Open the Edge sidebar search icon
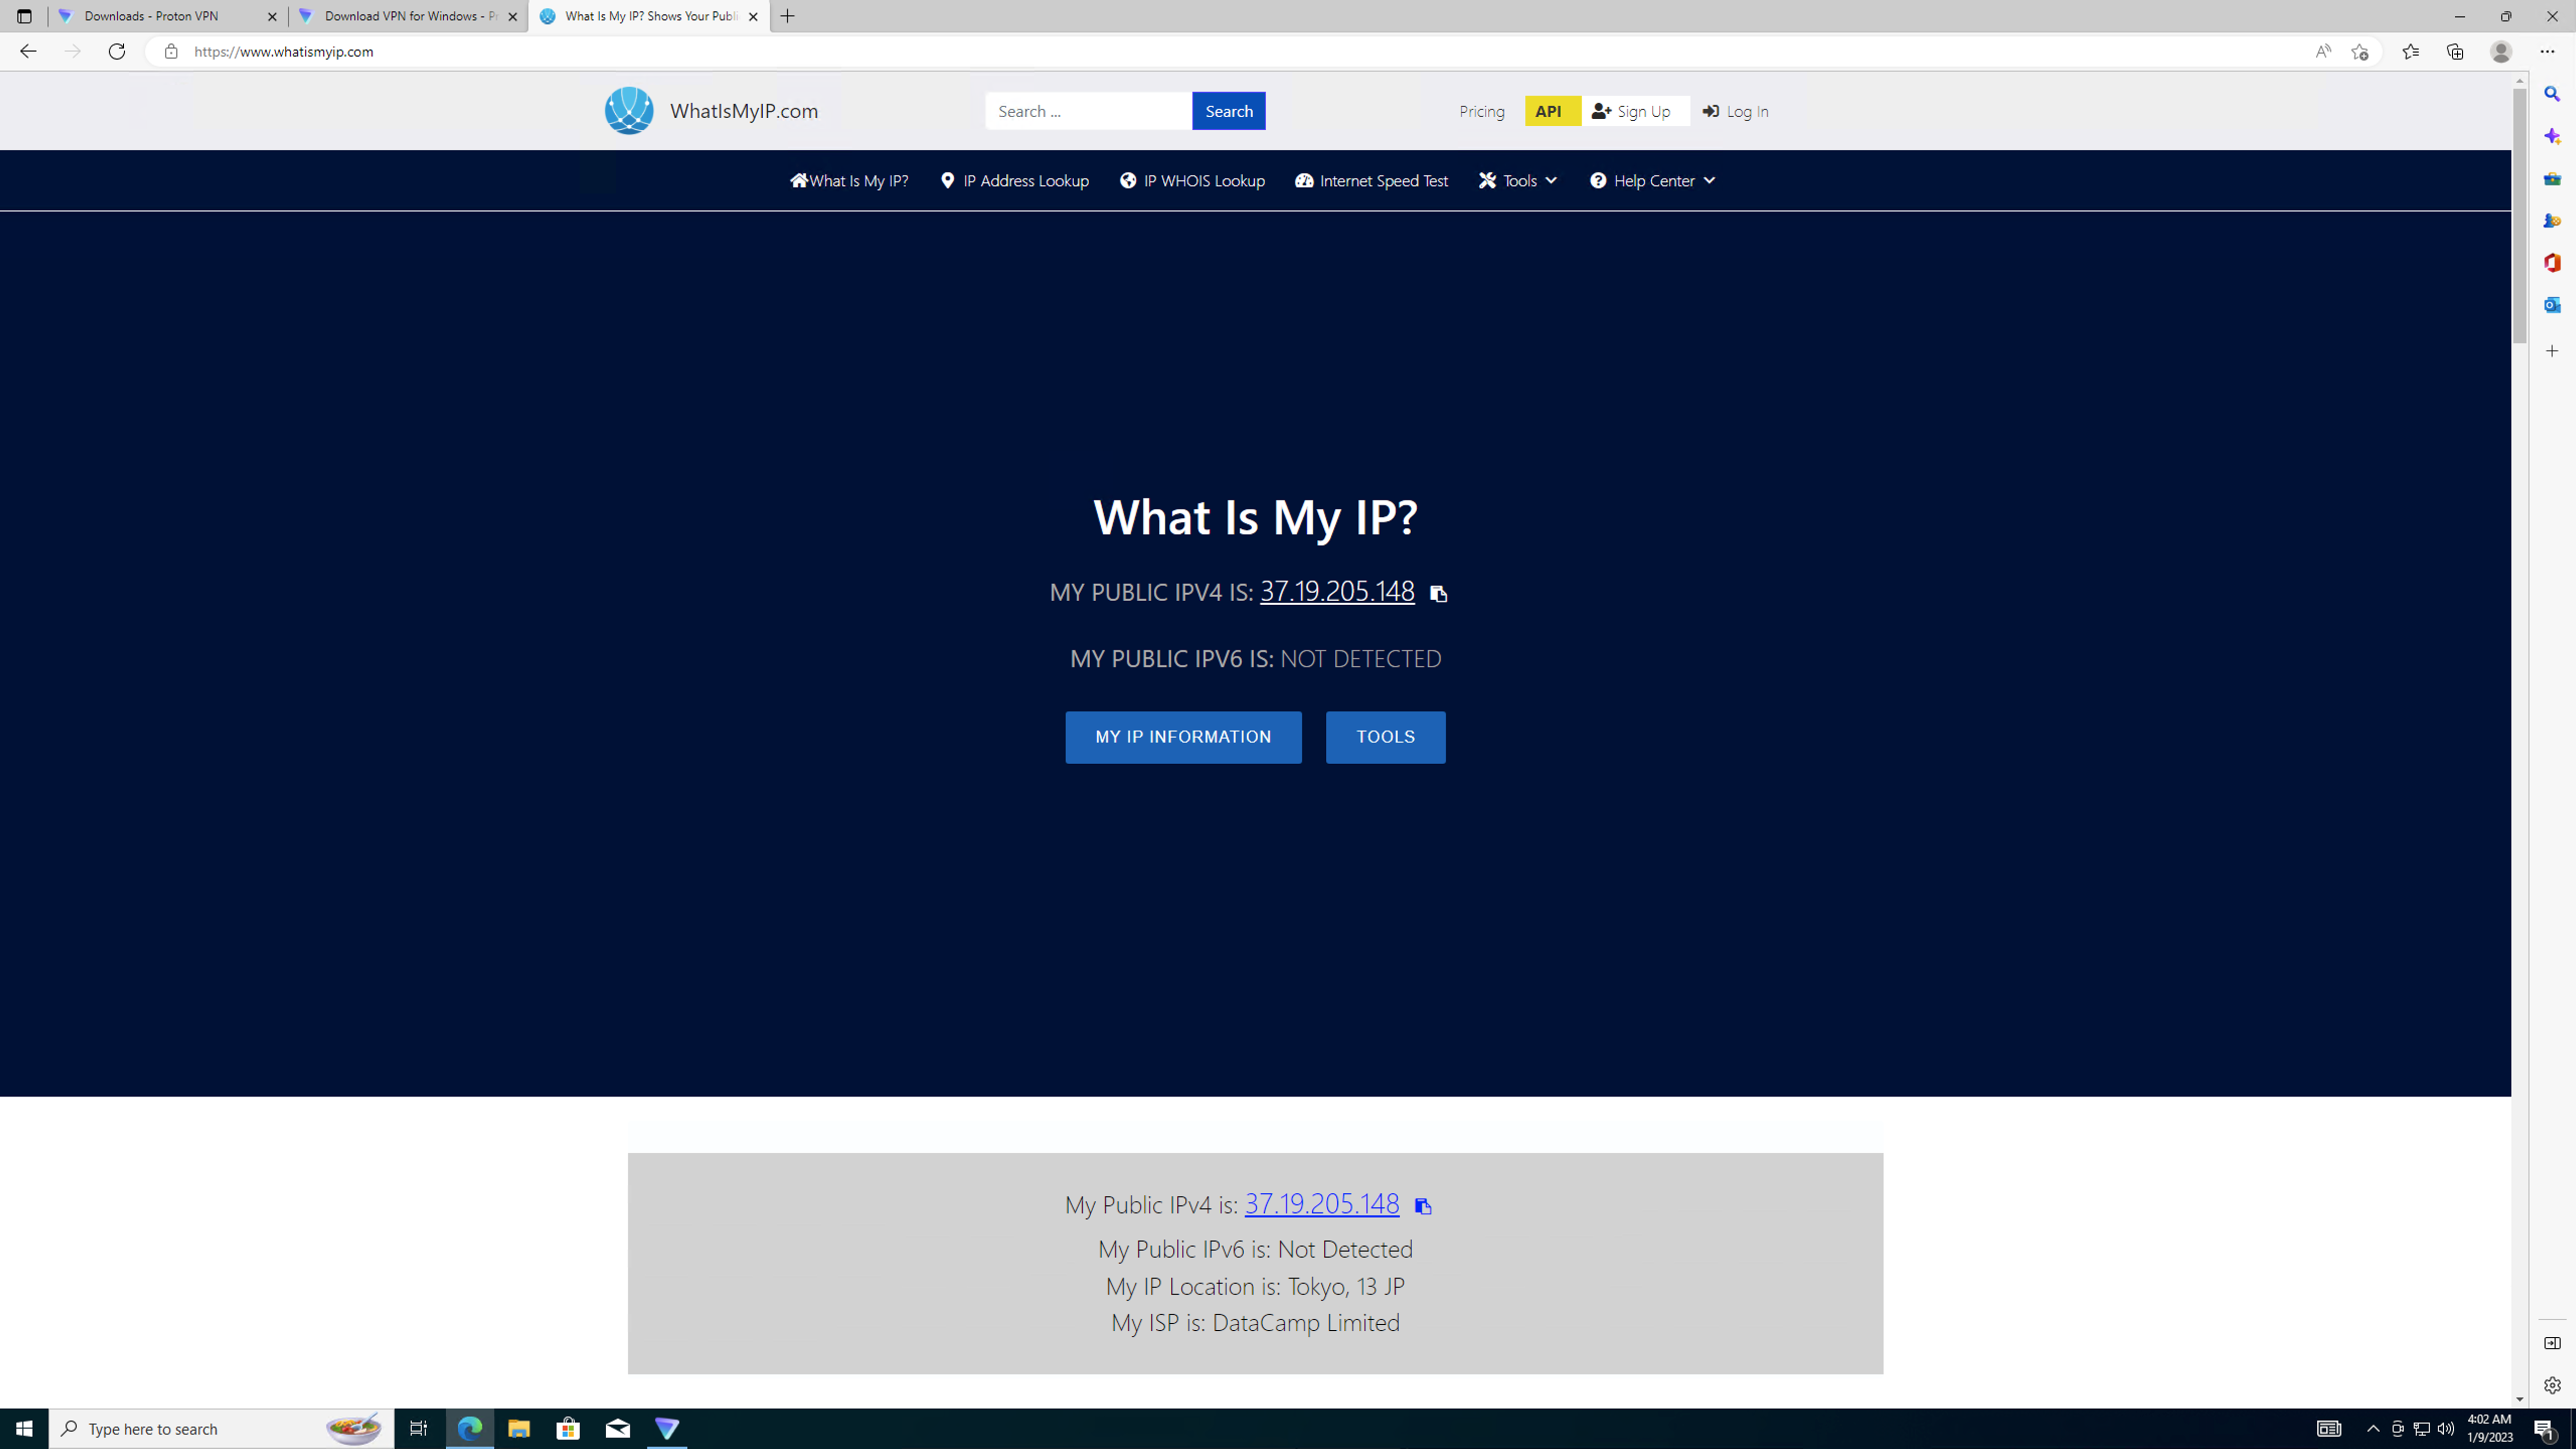The height and width of the screenshot is (1449, 2576). (2552, 94)
